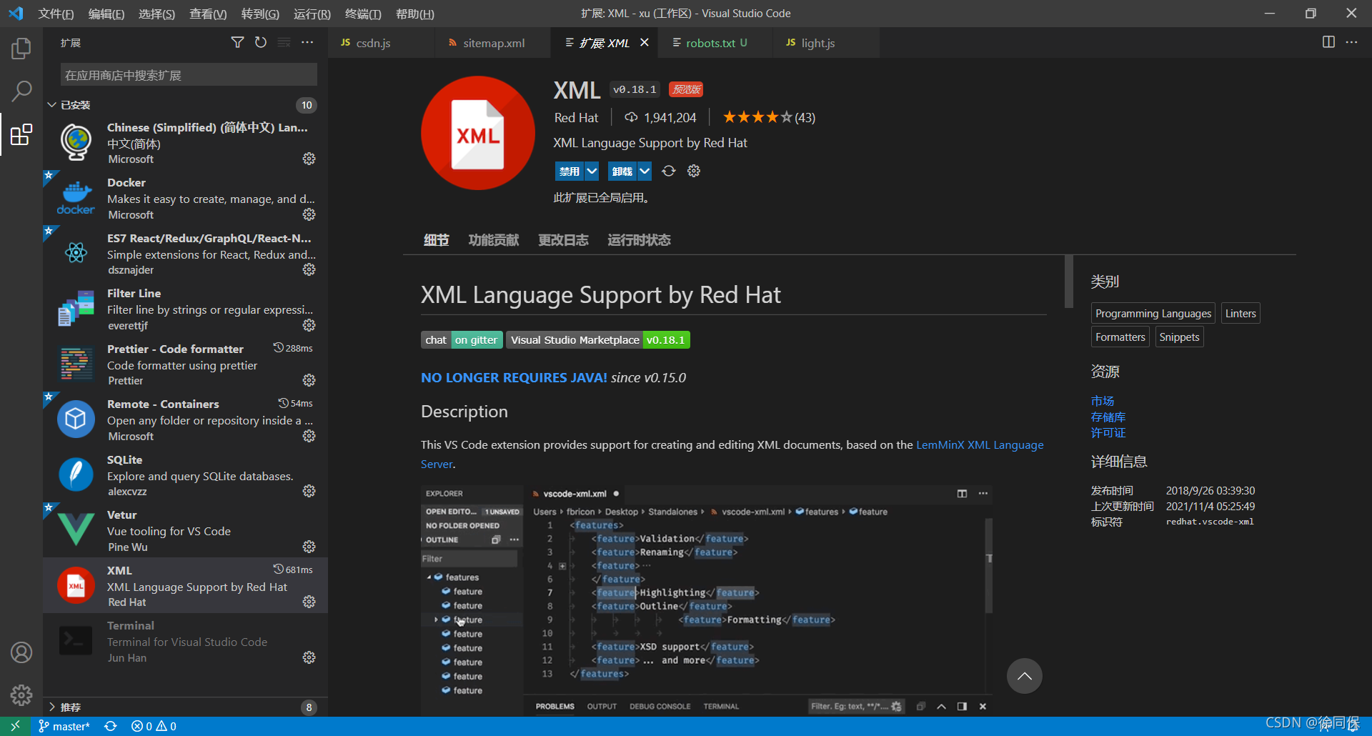Switch to the 更改日志 tab
Viewport: 1372px width, 736px height.
pyautogui.click(x=563, y=239)
